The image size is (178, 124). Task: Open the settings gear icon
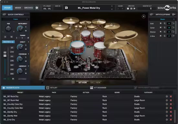[37, 8]
